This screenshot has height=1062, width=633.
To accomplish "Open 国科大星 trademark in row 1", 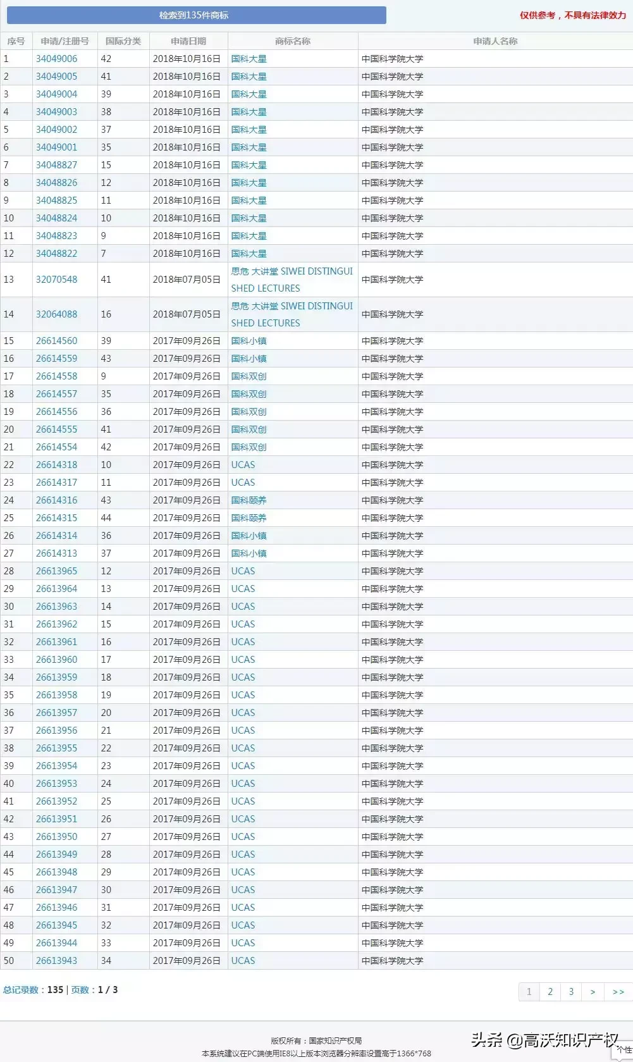I will (x=249, y=59).
